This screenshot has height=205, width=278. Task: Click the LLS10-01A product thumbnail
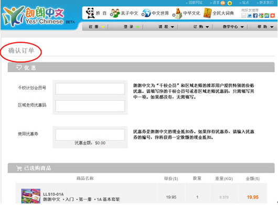30,196
